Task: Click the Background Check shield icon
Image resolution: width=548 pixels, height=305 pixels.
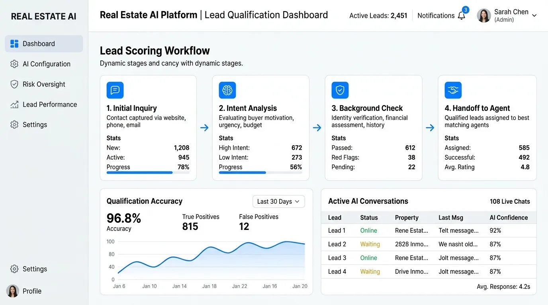Action: tap(340, 90)
